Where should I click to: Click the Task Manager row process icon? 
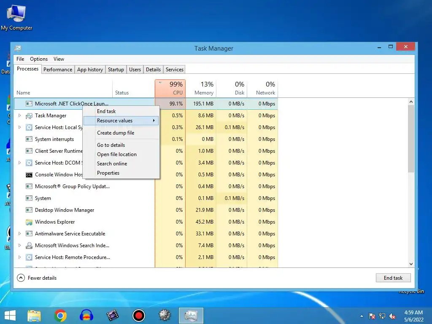(x=29, y=116)
